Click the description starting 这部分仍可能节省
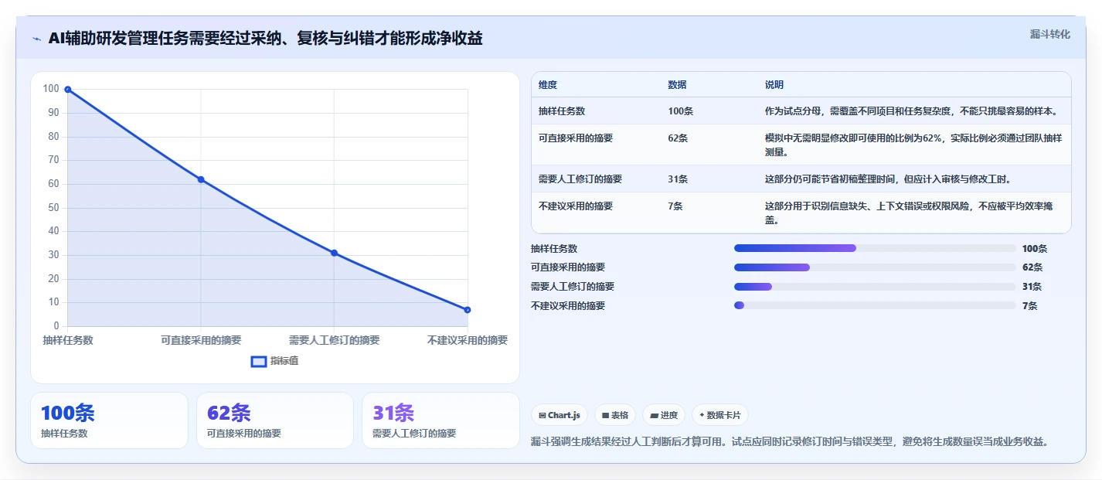The image size is (1102, 480). click(x=888, y=179)
